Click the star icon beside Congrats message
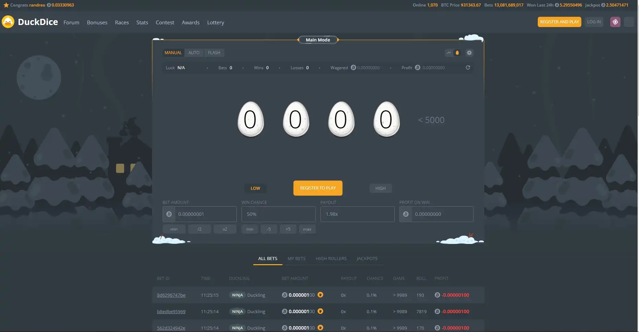 [6, 5]
